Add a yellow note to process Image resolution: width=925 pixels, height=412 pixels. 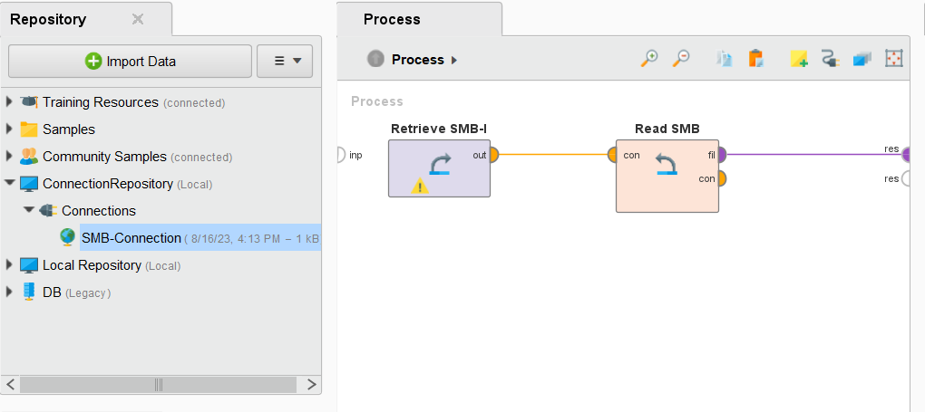(x=798, y=59)
